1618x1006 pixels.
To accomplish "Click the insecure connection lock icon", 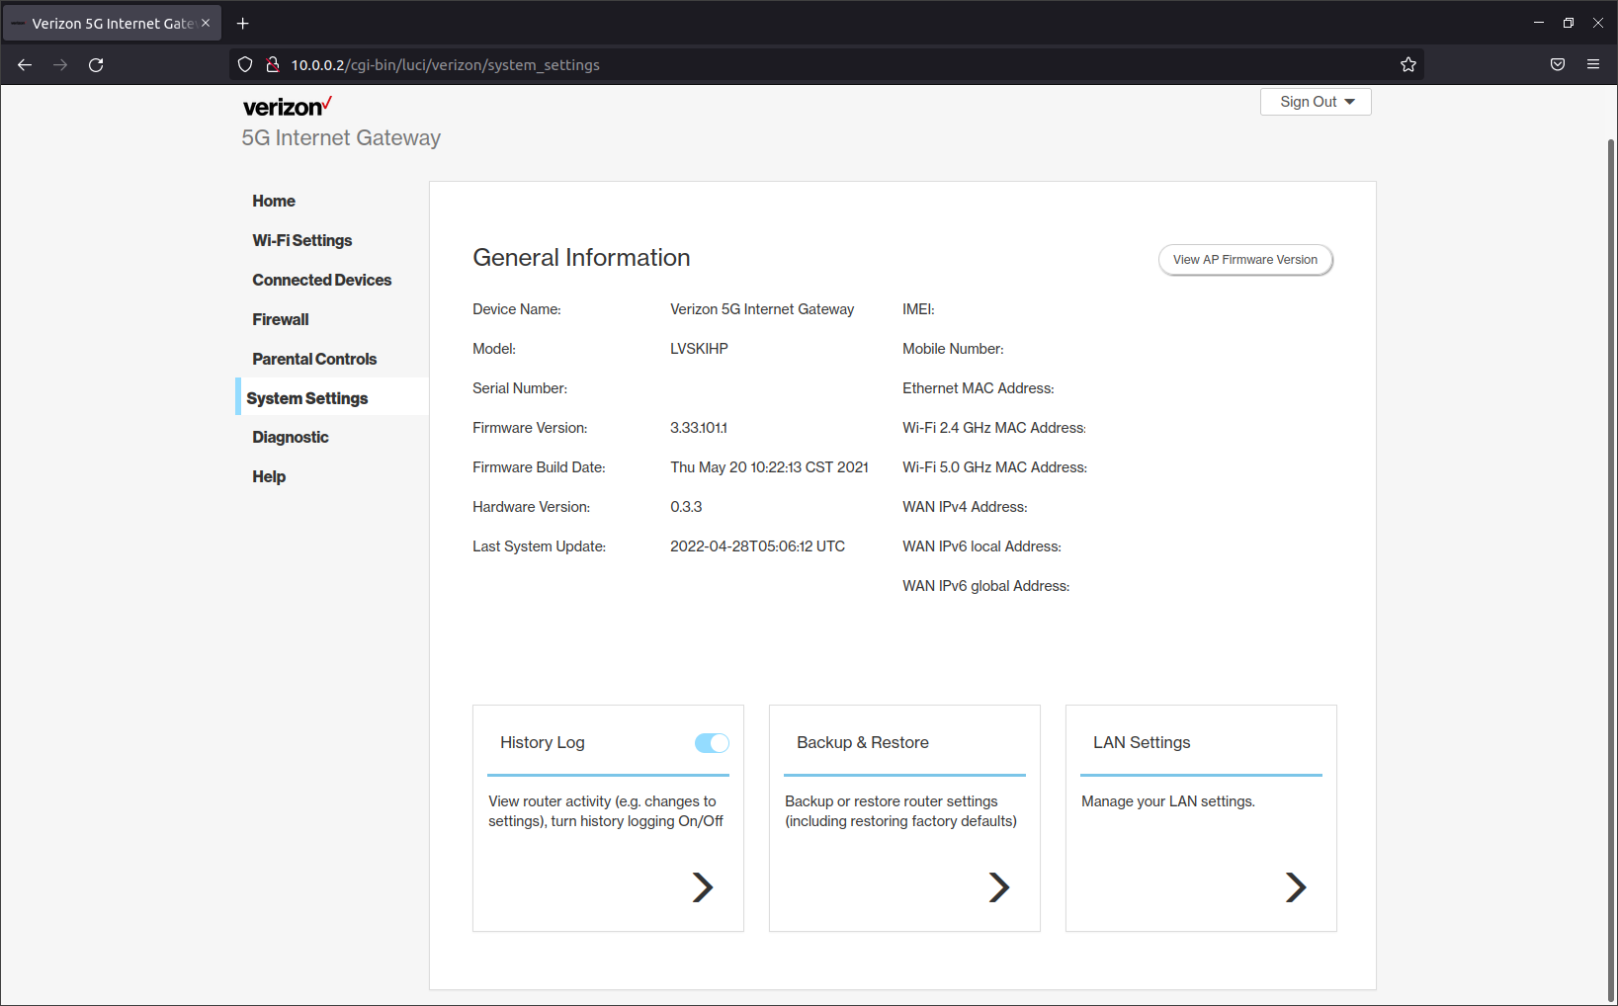I will [273, 65].
